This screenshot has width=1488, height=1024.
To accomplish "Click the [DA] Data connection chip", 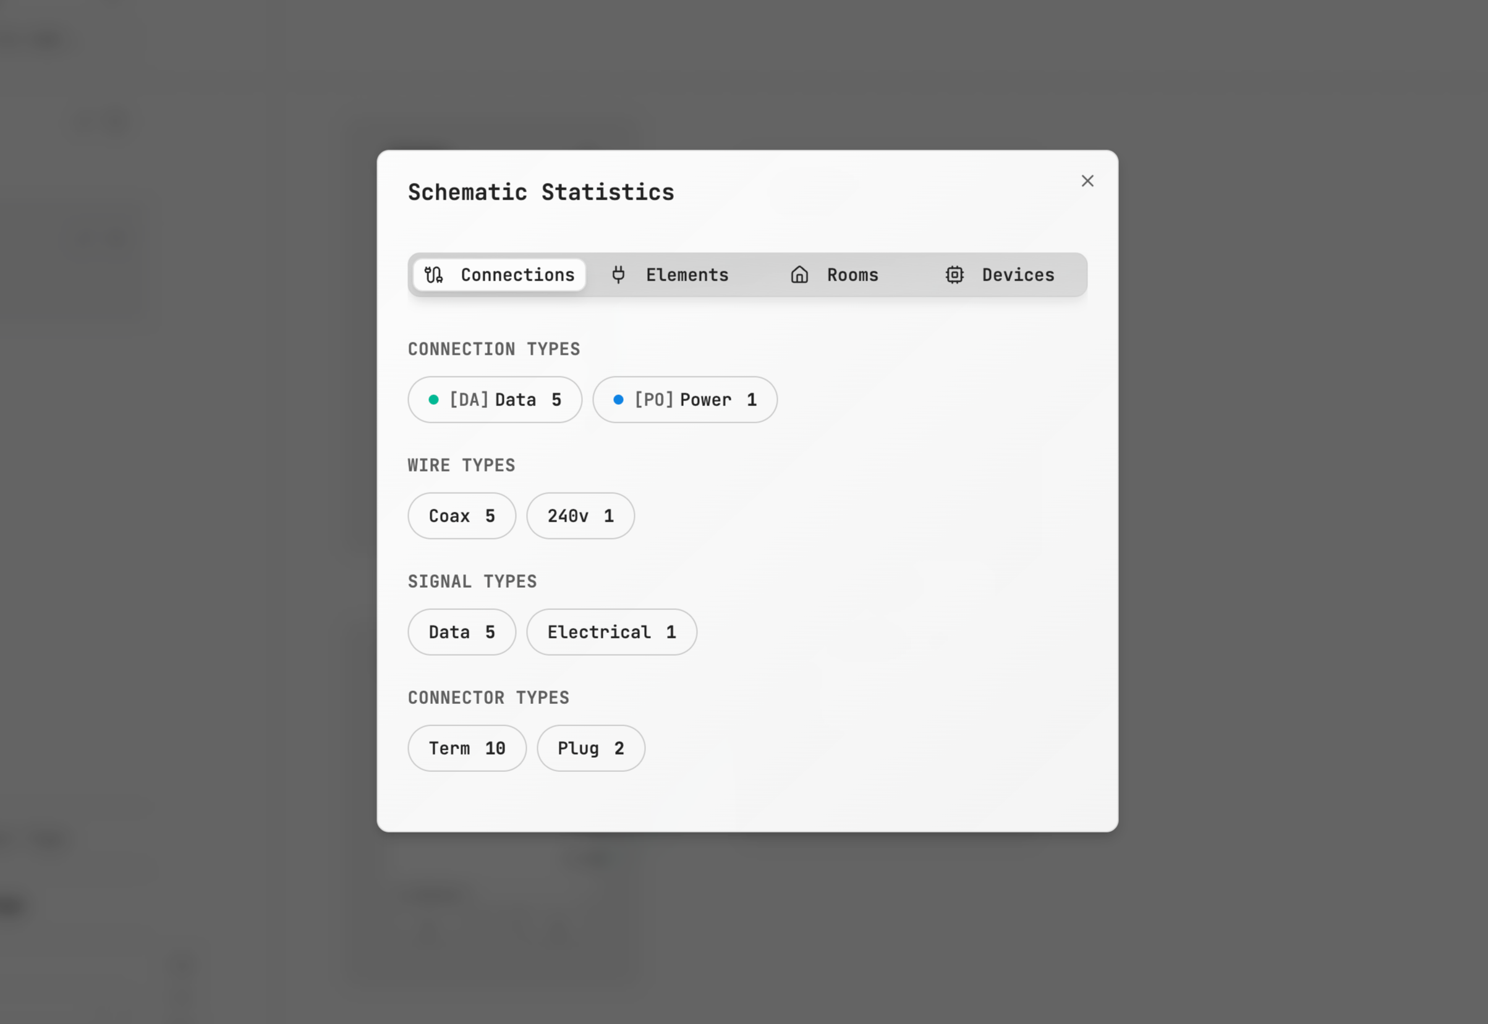I will [x=495, y=400].
